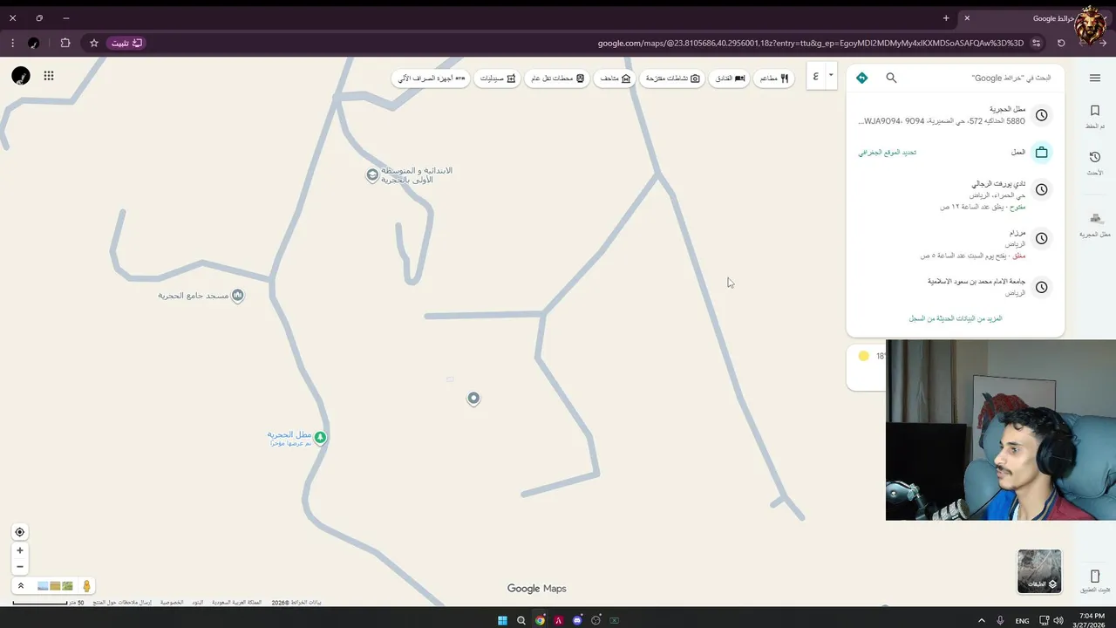Open directions via the blue diamond icon
The height and width of the screenshot is (628, 1116).
pos(861,78)
